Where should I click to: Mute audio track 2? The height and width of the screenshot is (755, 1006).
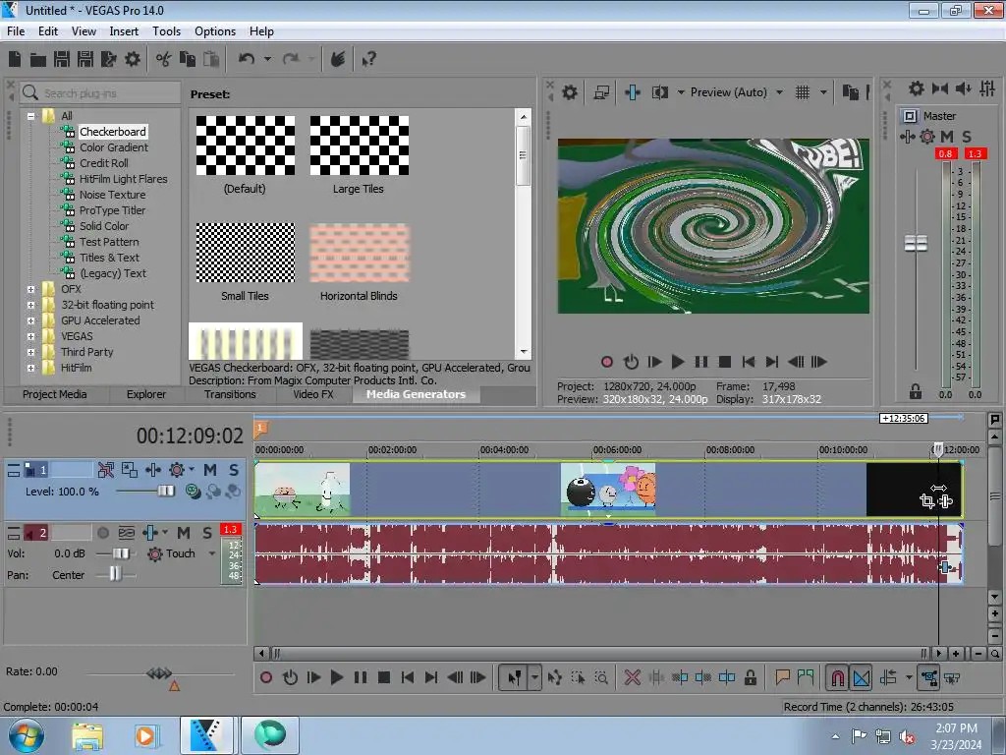[x=184, y=533]
